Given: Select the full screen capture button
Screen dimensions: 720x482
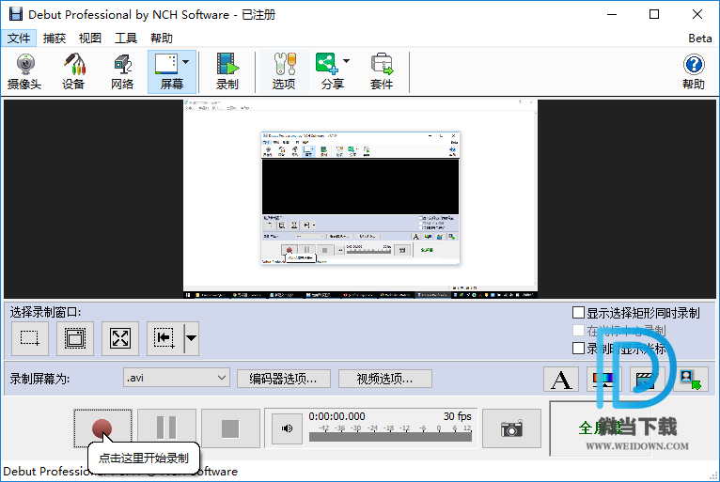Looking at the screenshot, I should (x=120, y=338).
